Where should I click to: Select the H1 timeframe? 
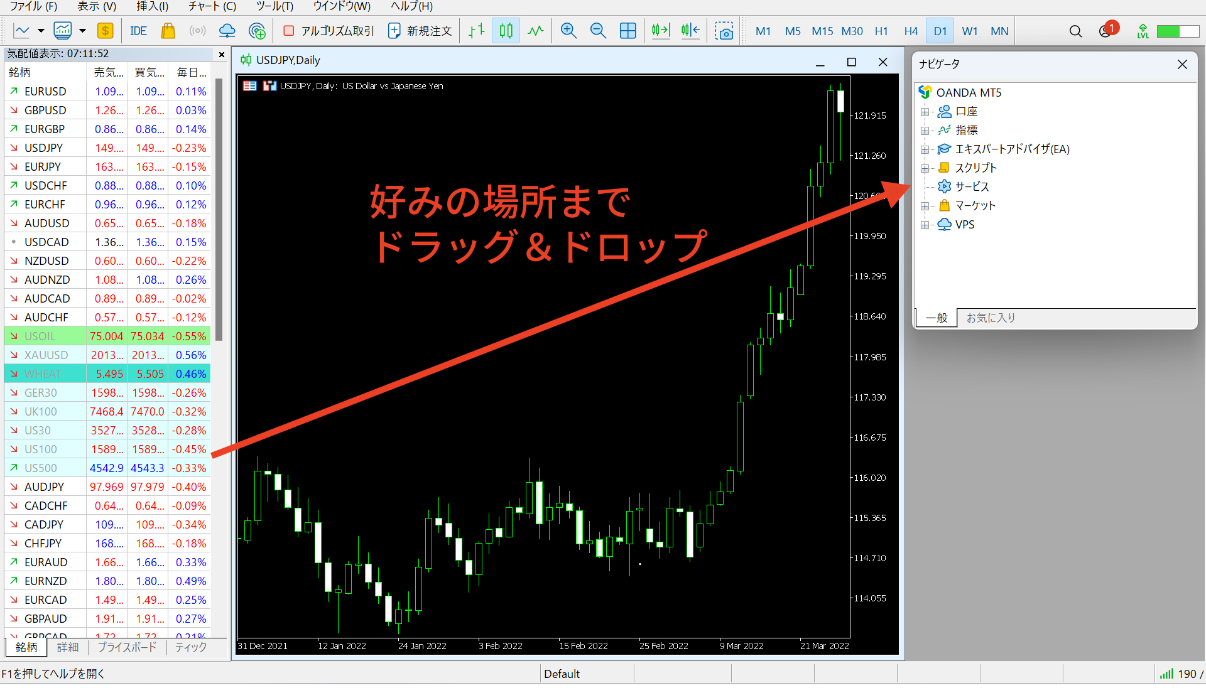click(x=881, y=31)
